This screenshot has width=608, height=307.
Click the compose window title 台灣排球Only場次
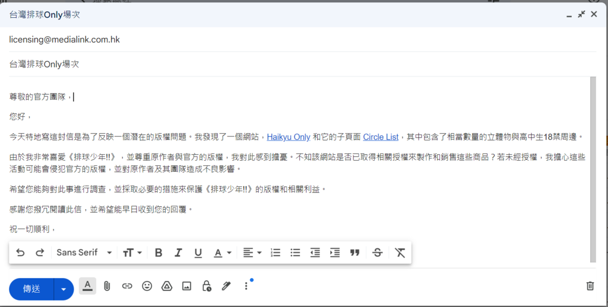click(45, 15)
